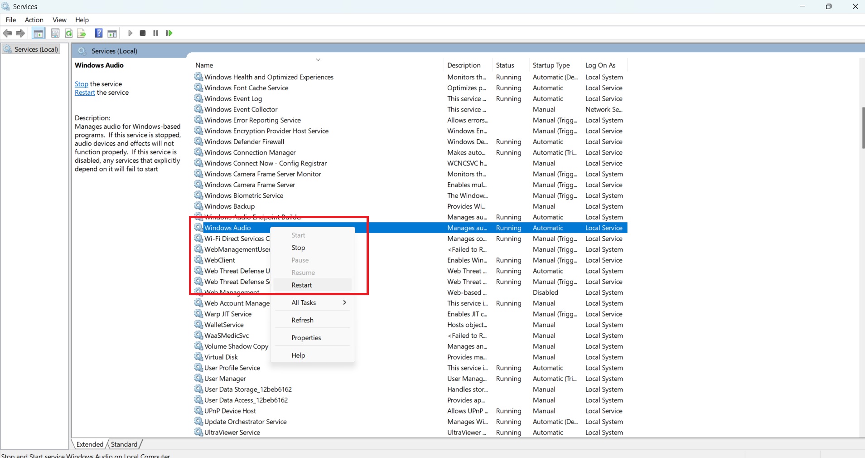Image resolution: width=865 pixels, height=458 pixels.
Task: Select Services (Local) in the console tree
Action: 36,49
